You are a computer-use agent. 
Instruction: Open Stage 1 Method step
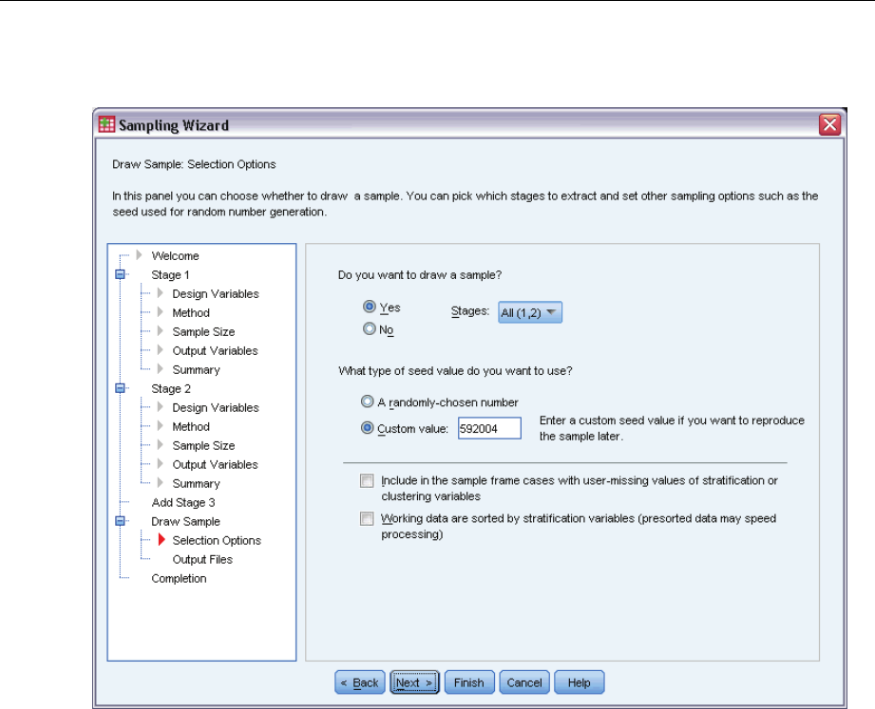pos(191,312)
